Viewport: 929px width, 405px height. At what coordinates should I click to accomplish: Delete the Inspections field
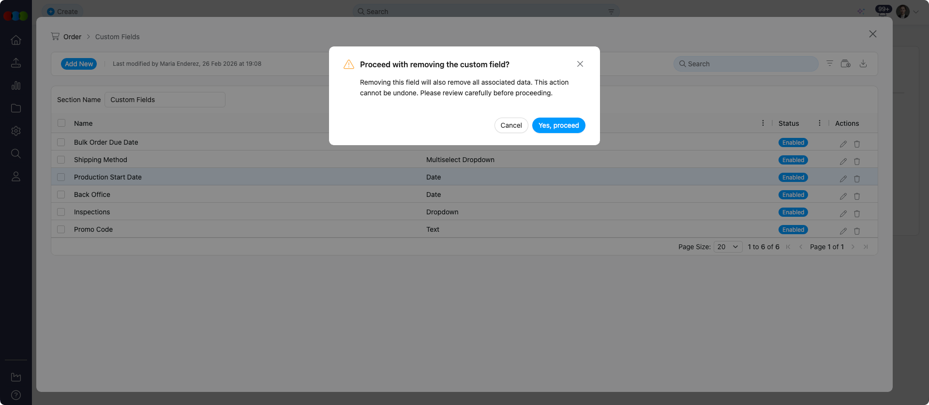(x=857, y=214)
